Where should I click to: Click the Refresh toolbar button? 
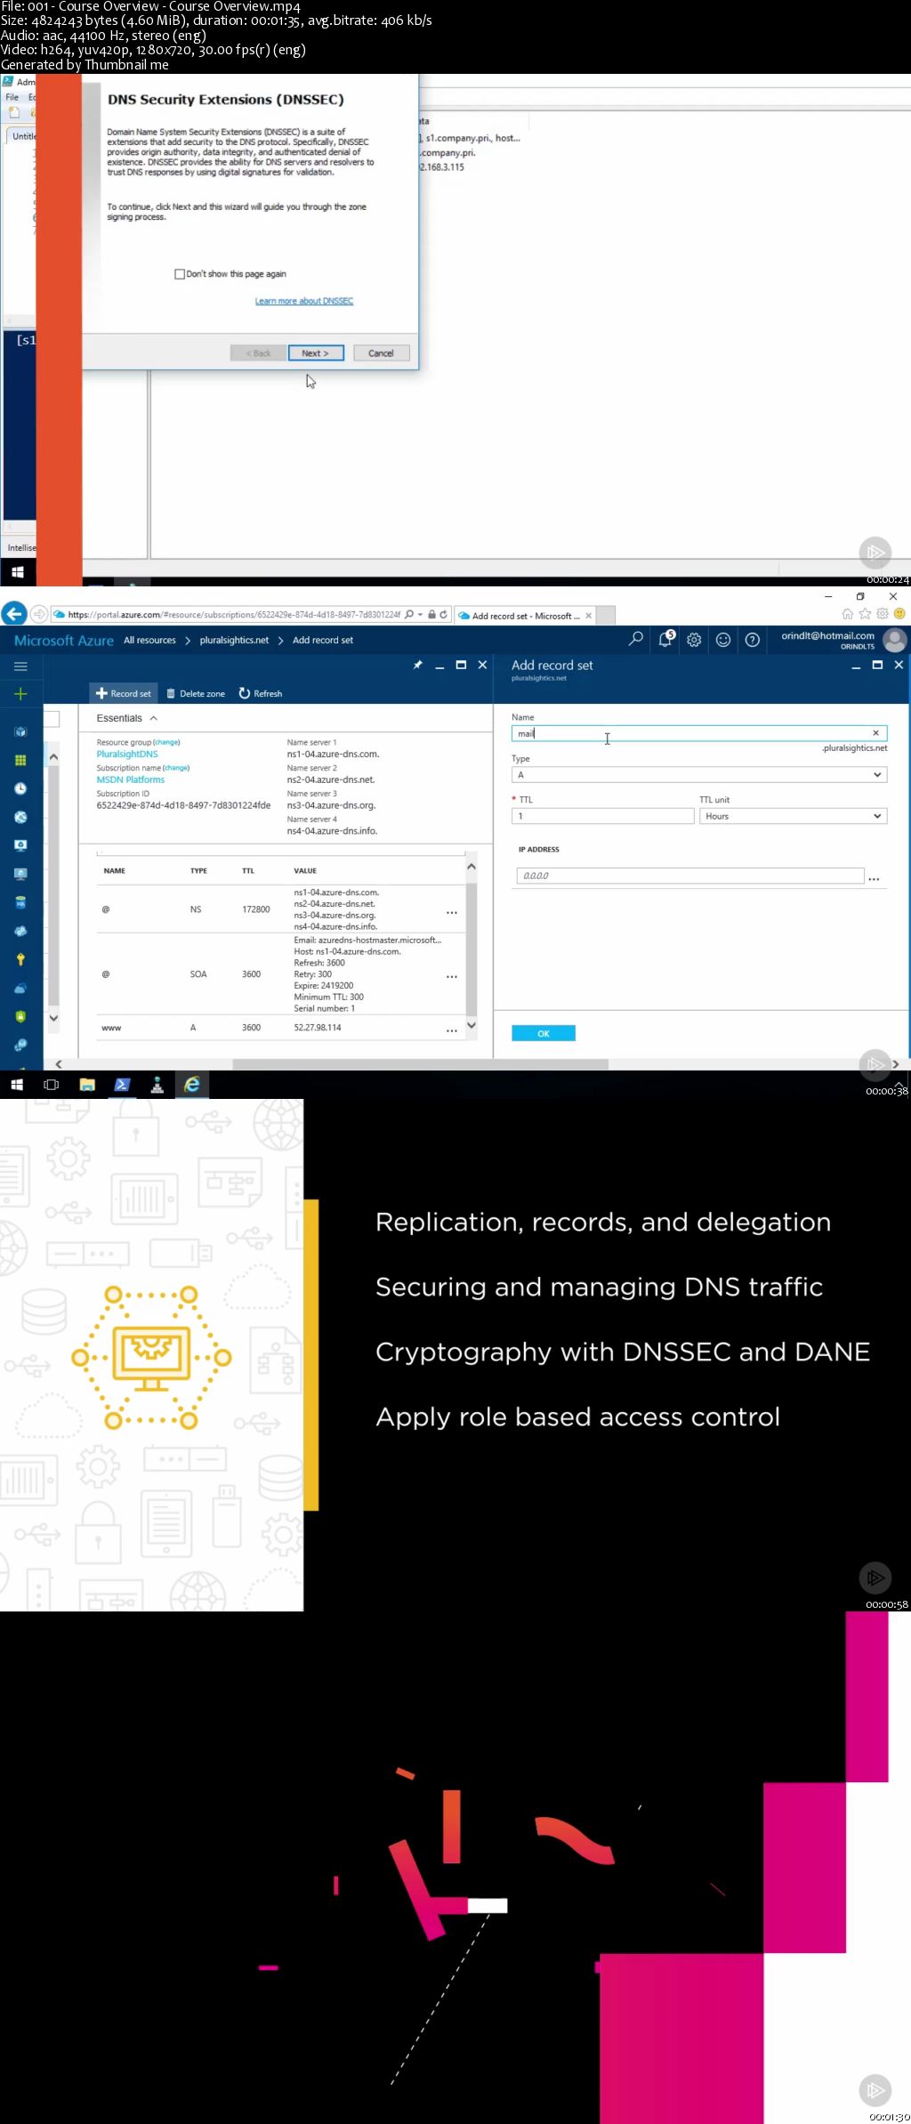[261, 693]
